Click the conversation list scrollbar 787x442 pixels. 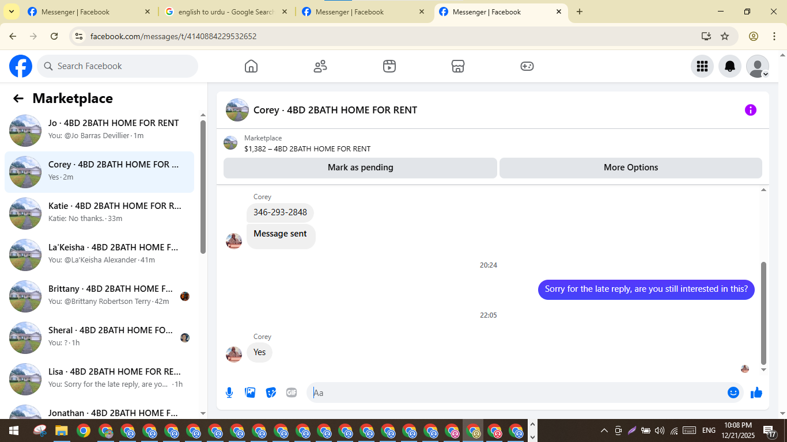pyautogui.click(x=203, y=186)
